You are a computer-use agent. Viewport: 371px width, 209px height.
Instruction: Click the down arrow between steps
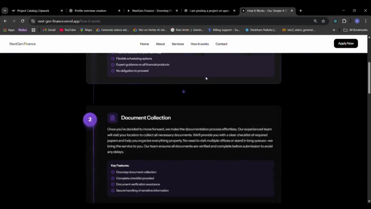pyautogui.click(x=184, y=91)
